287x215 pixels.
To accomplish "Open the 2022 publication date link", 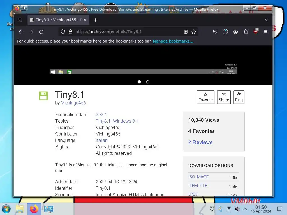I will 101,114.
